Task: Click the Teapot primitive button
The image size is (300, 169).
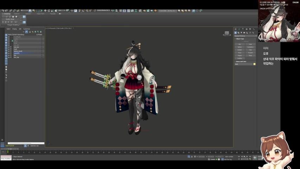Action: click(240, 56)
